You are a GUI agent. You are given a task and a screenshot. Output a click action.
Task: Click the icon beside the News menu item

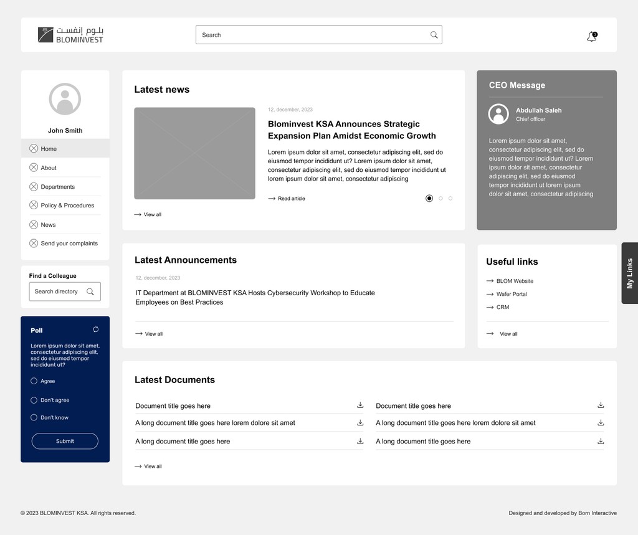point(34,225)
